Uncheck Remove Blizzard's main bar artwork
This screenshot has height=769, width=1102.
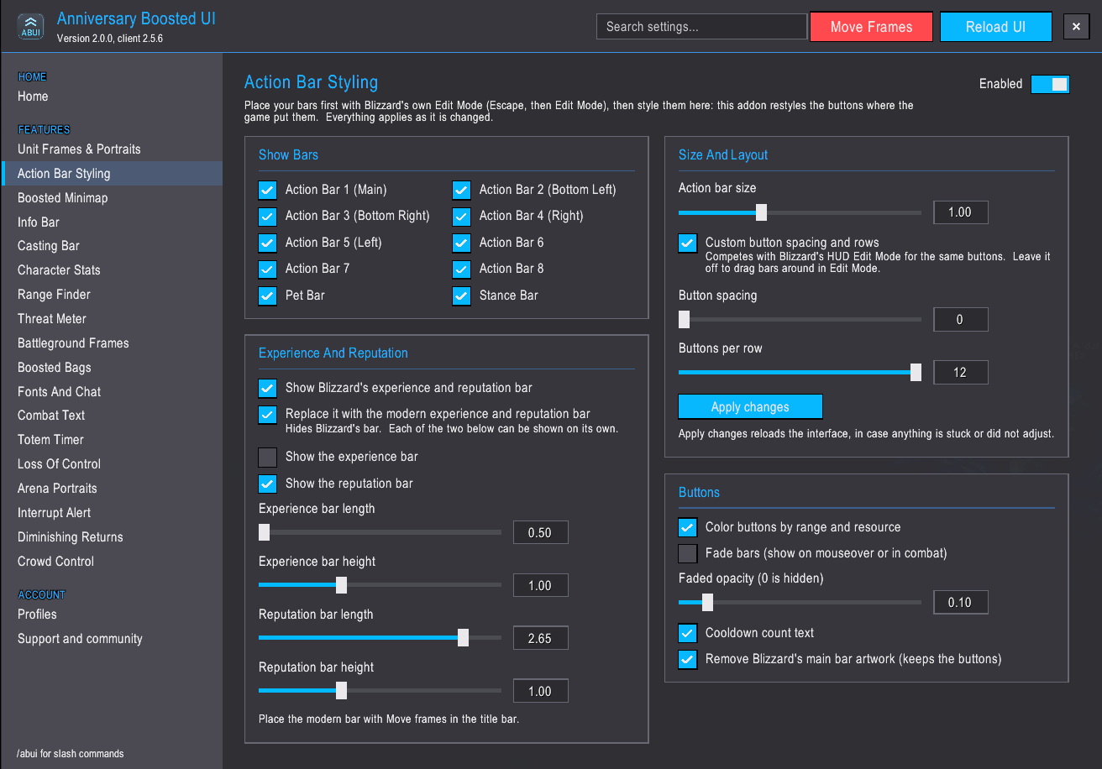[687, 659]
